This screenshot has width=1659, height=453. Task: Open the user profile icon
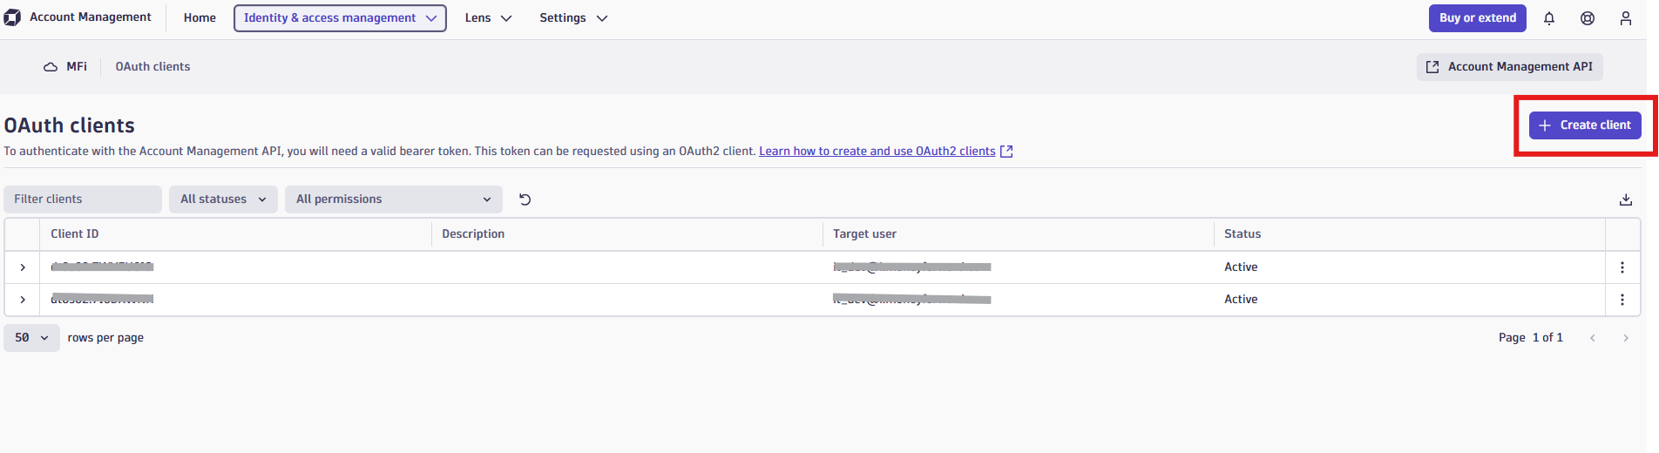click(1626, 18)
